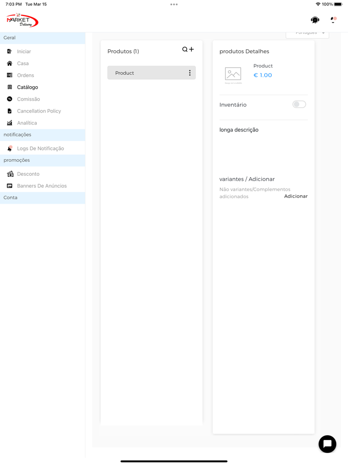Screen dimensions: 348x465
Task: Toggle the Inventário switch
Action: click(299, 105)
